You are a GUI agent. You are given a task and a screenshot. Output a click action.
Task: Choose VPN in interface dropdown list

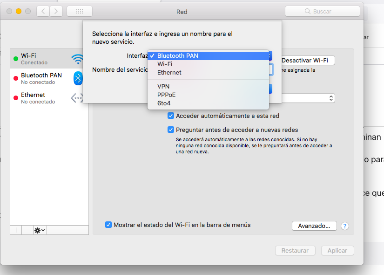[208, 86]
